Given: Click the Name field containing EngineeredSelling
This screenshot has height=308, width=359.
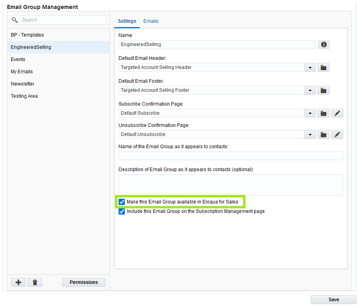Looking at the screenshot, I should pyautogui.click(x=217, y=45).
